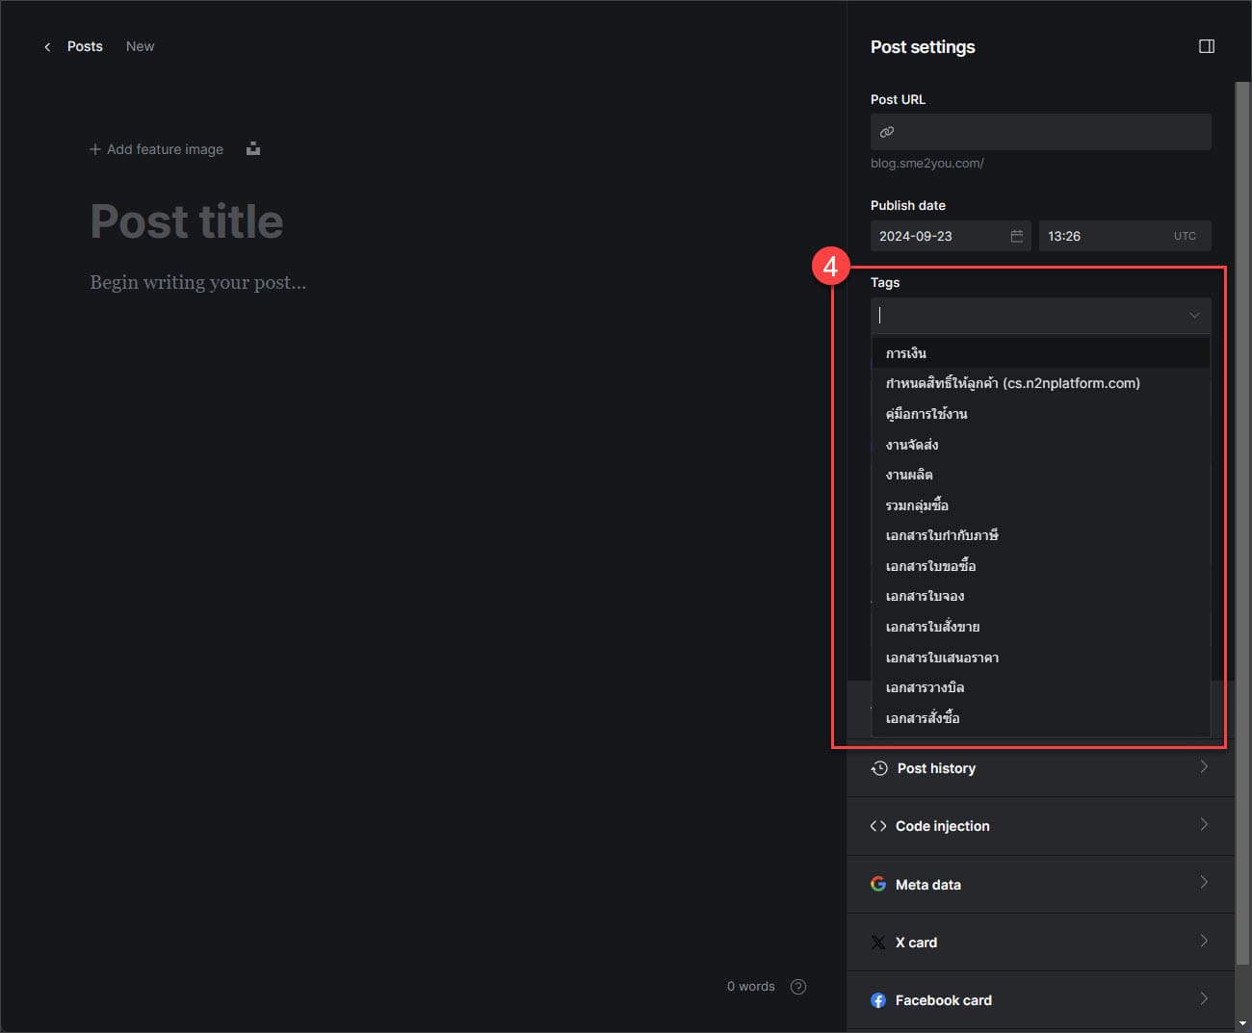Expand the Post history section chevron
Screen dimensions: 1252x1033
click(1204, 767)
